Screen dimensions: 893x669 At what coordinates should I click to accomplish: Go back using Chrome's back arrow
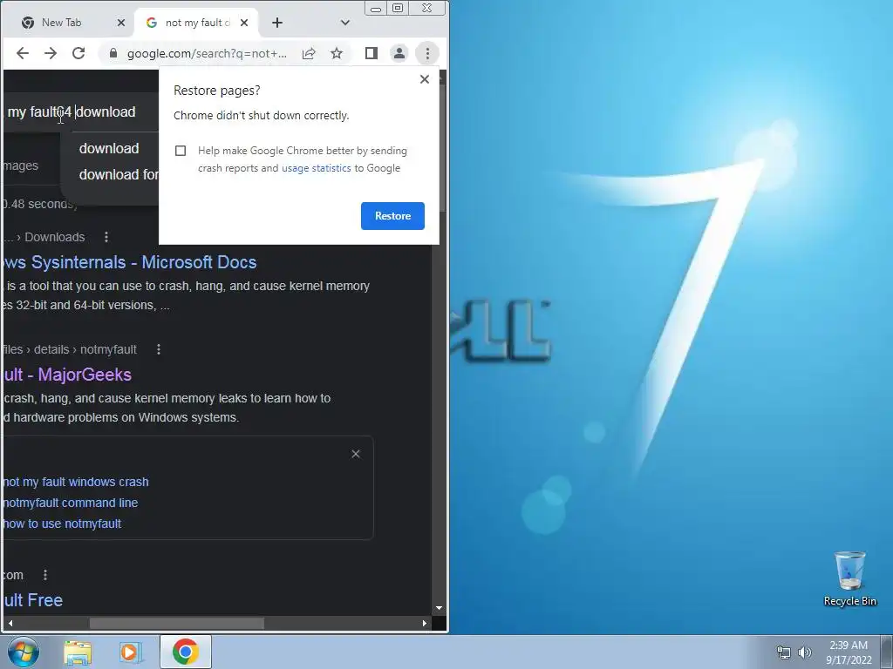click(x=22, y=53)
